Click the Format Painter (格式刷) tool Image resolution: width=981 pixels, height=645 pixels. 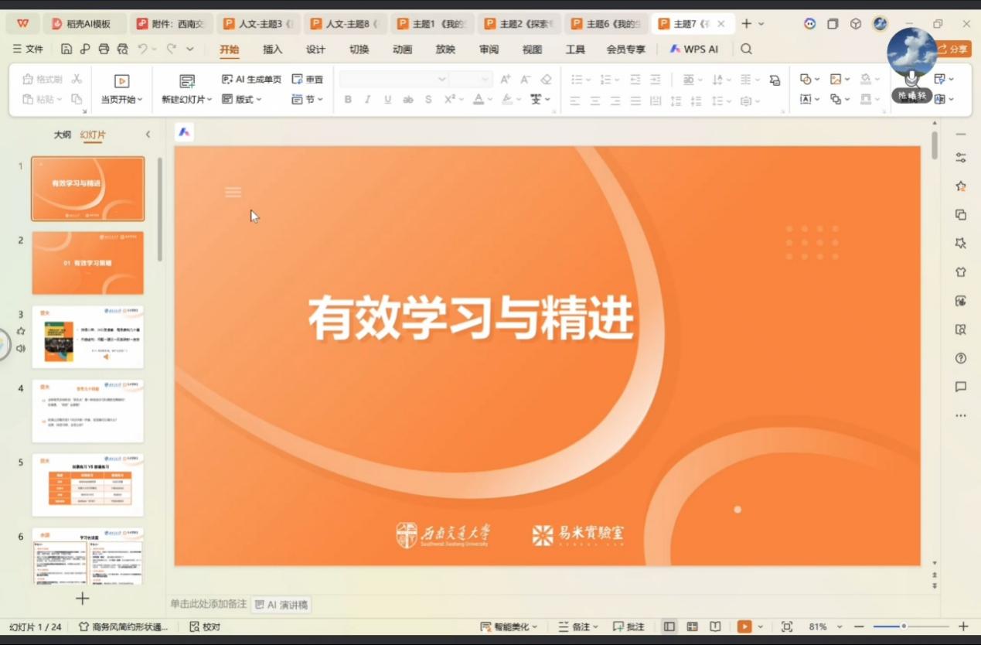coord(43,79)
